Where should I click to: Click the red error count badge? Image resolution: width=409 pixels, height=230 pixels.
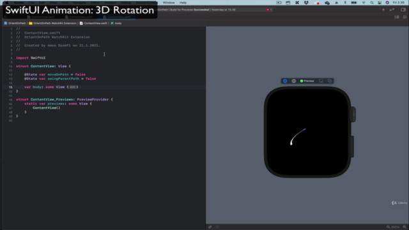(x=269, y=10)
